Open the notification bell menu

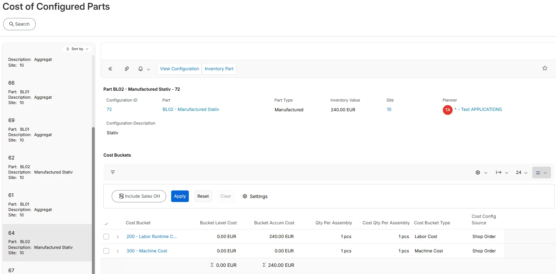coord(144,69)
